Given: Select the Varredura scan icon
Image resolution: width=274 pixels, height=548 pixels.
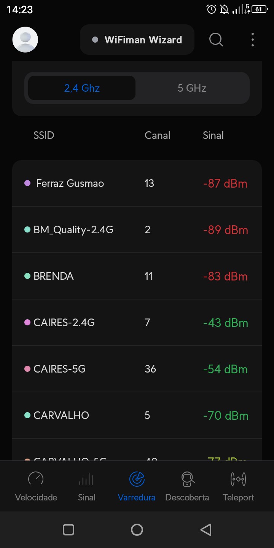Looking at the screenshot, I should pos(137,479).
